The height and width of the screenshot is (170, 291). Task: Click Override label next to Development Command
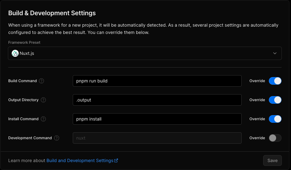click(257, 138)
